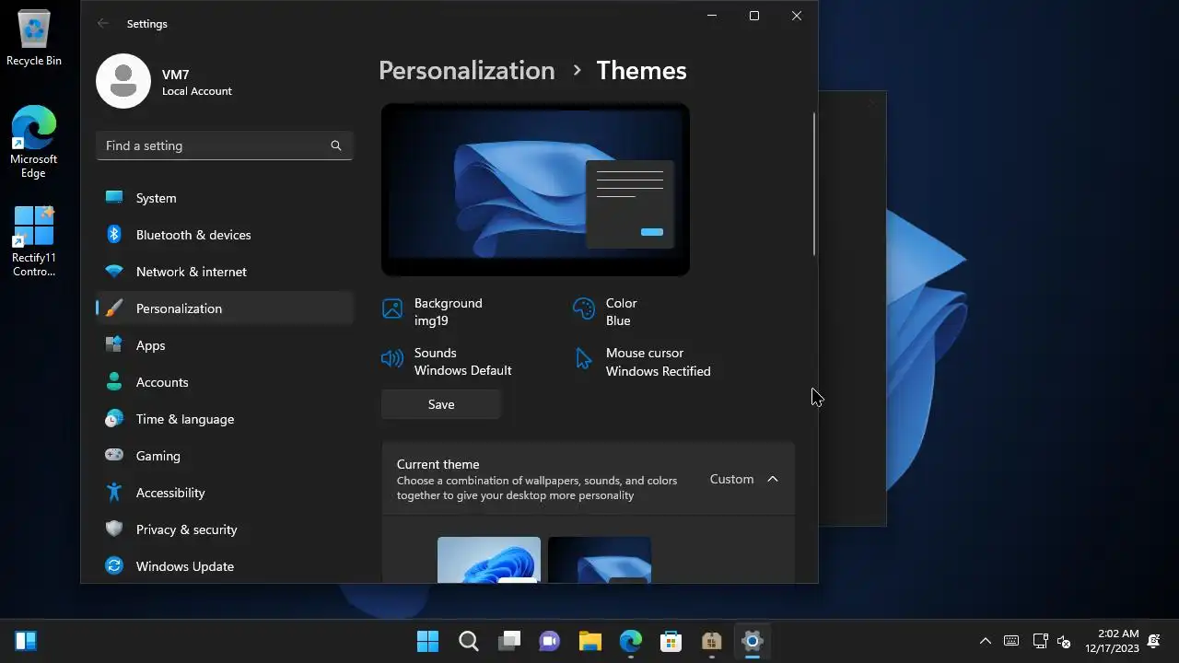
Task: Navigate to Personalization breadcrumb
Action: click(x=467, y=71)
